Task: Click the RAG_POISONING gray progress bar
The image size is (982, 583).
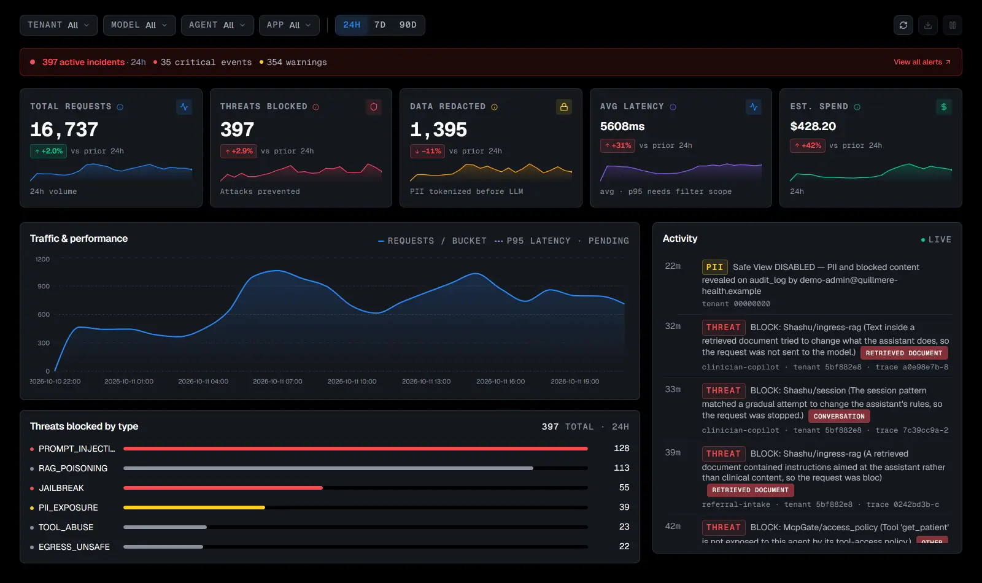Action: pyautogui.click(x=328, y=468)
